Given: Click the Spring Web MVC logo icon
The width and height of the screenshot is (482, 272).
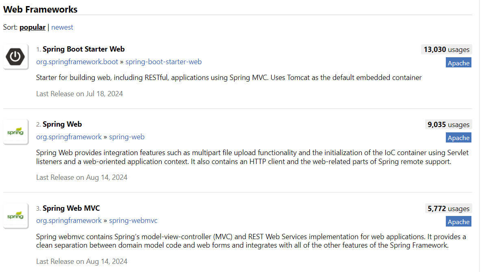Looking at the screenshot, I should pyautogui.click(x=15, y=216).
